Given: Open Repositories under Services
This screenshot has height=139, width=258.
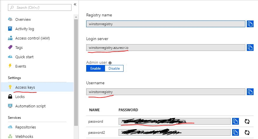Looking at the screenshot, I should click(26, 127).
